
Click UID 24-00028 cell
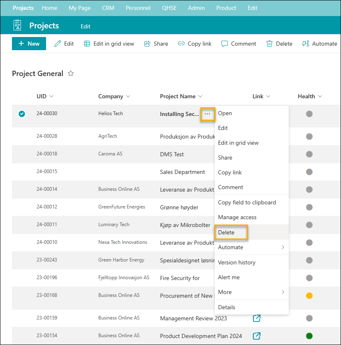pyautogui.click(x=46, y=136)
